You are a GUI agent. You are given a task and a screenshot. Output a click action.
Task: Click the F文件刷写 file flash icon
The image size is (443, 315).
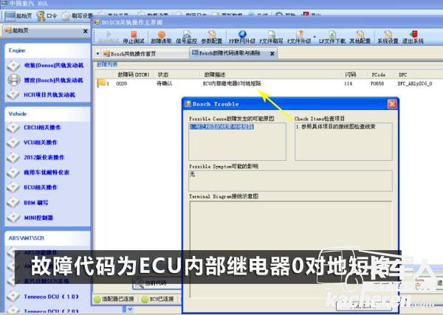tap(269, 37)
